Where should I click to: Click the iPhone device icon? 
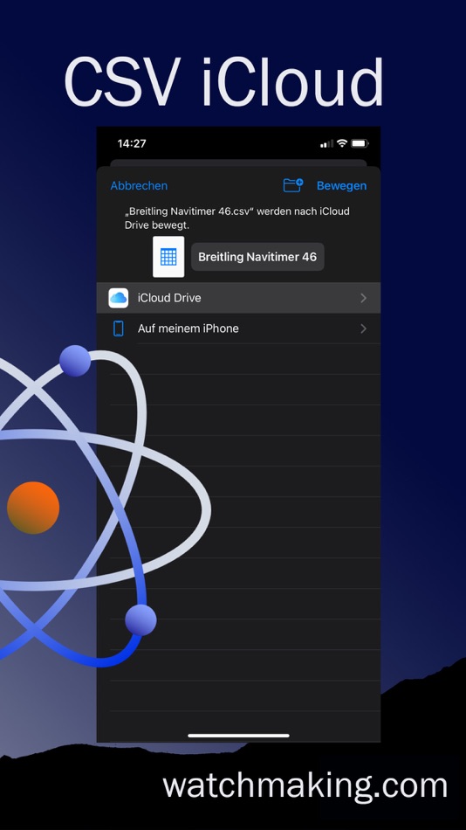point(119,329)
